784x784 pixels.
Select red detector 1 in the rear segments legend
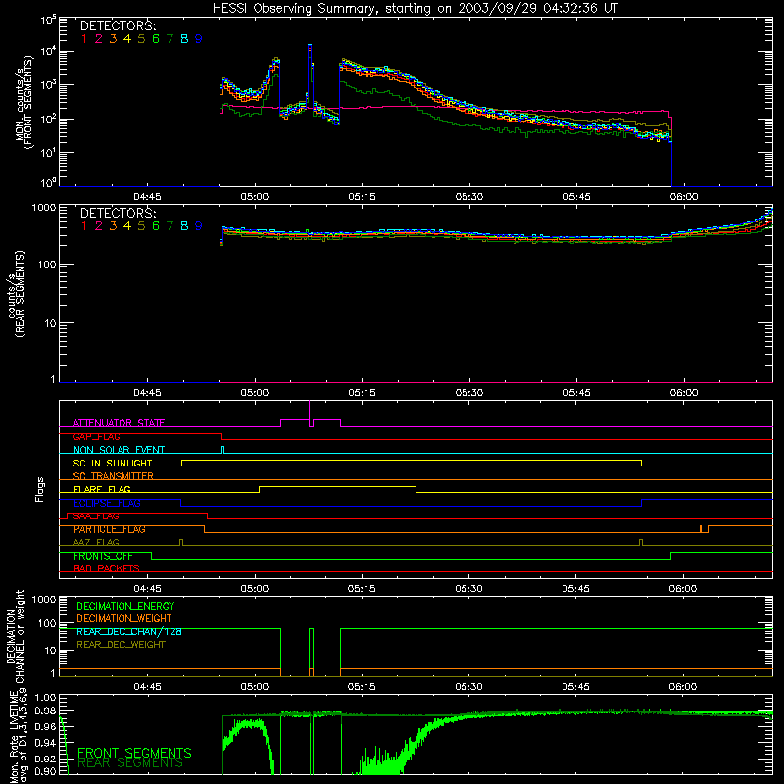tap(84, 226)
